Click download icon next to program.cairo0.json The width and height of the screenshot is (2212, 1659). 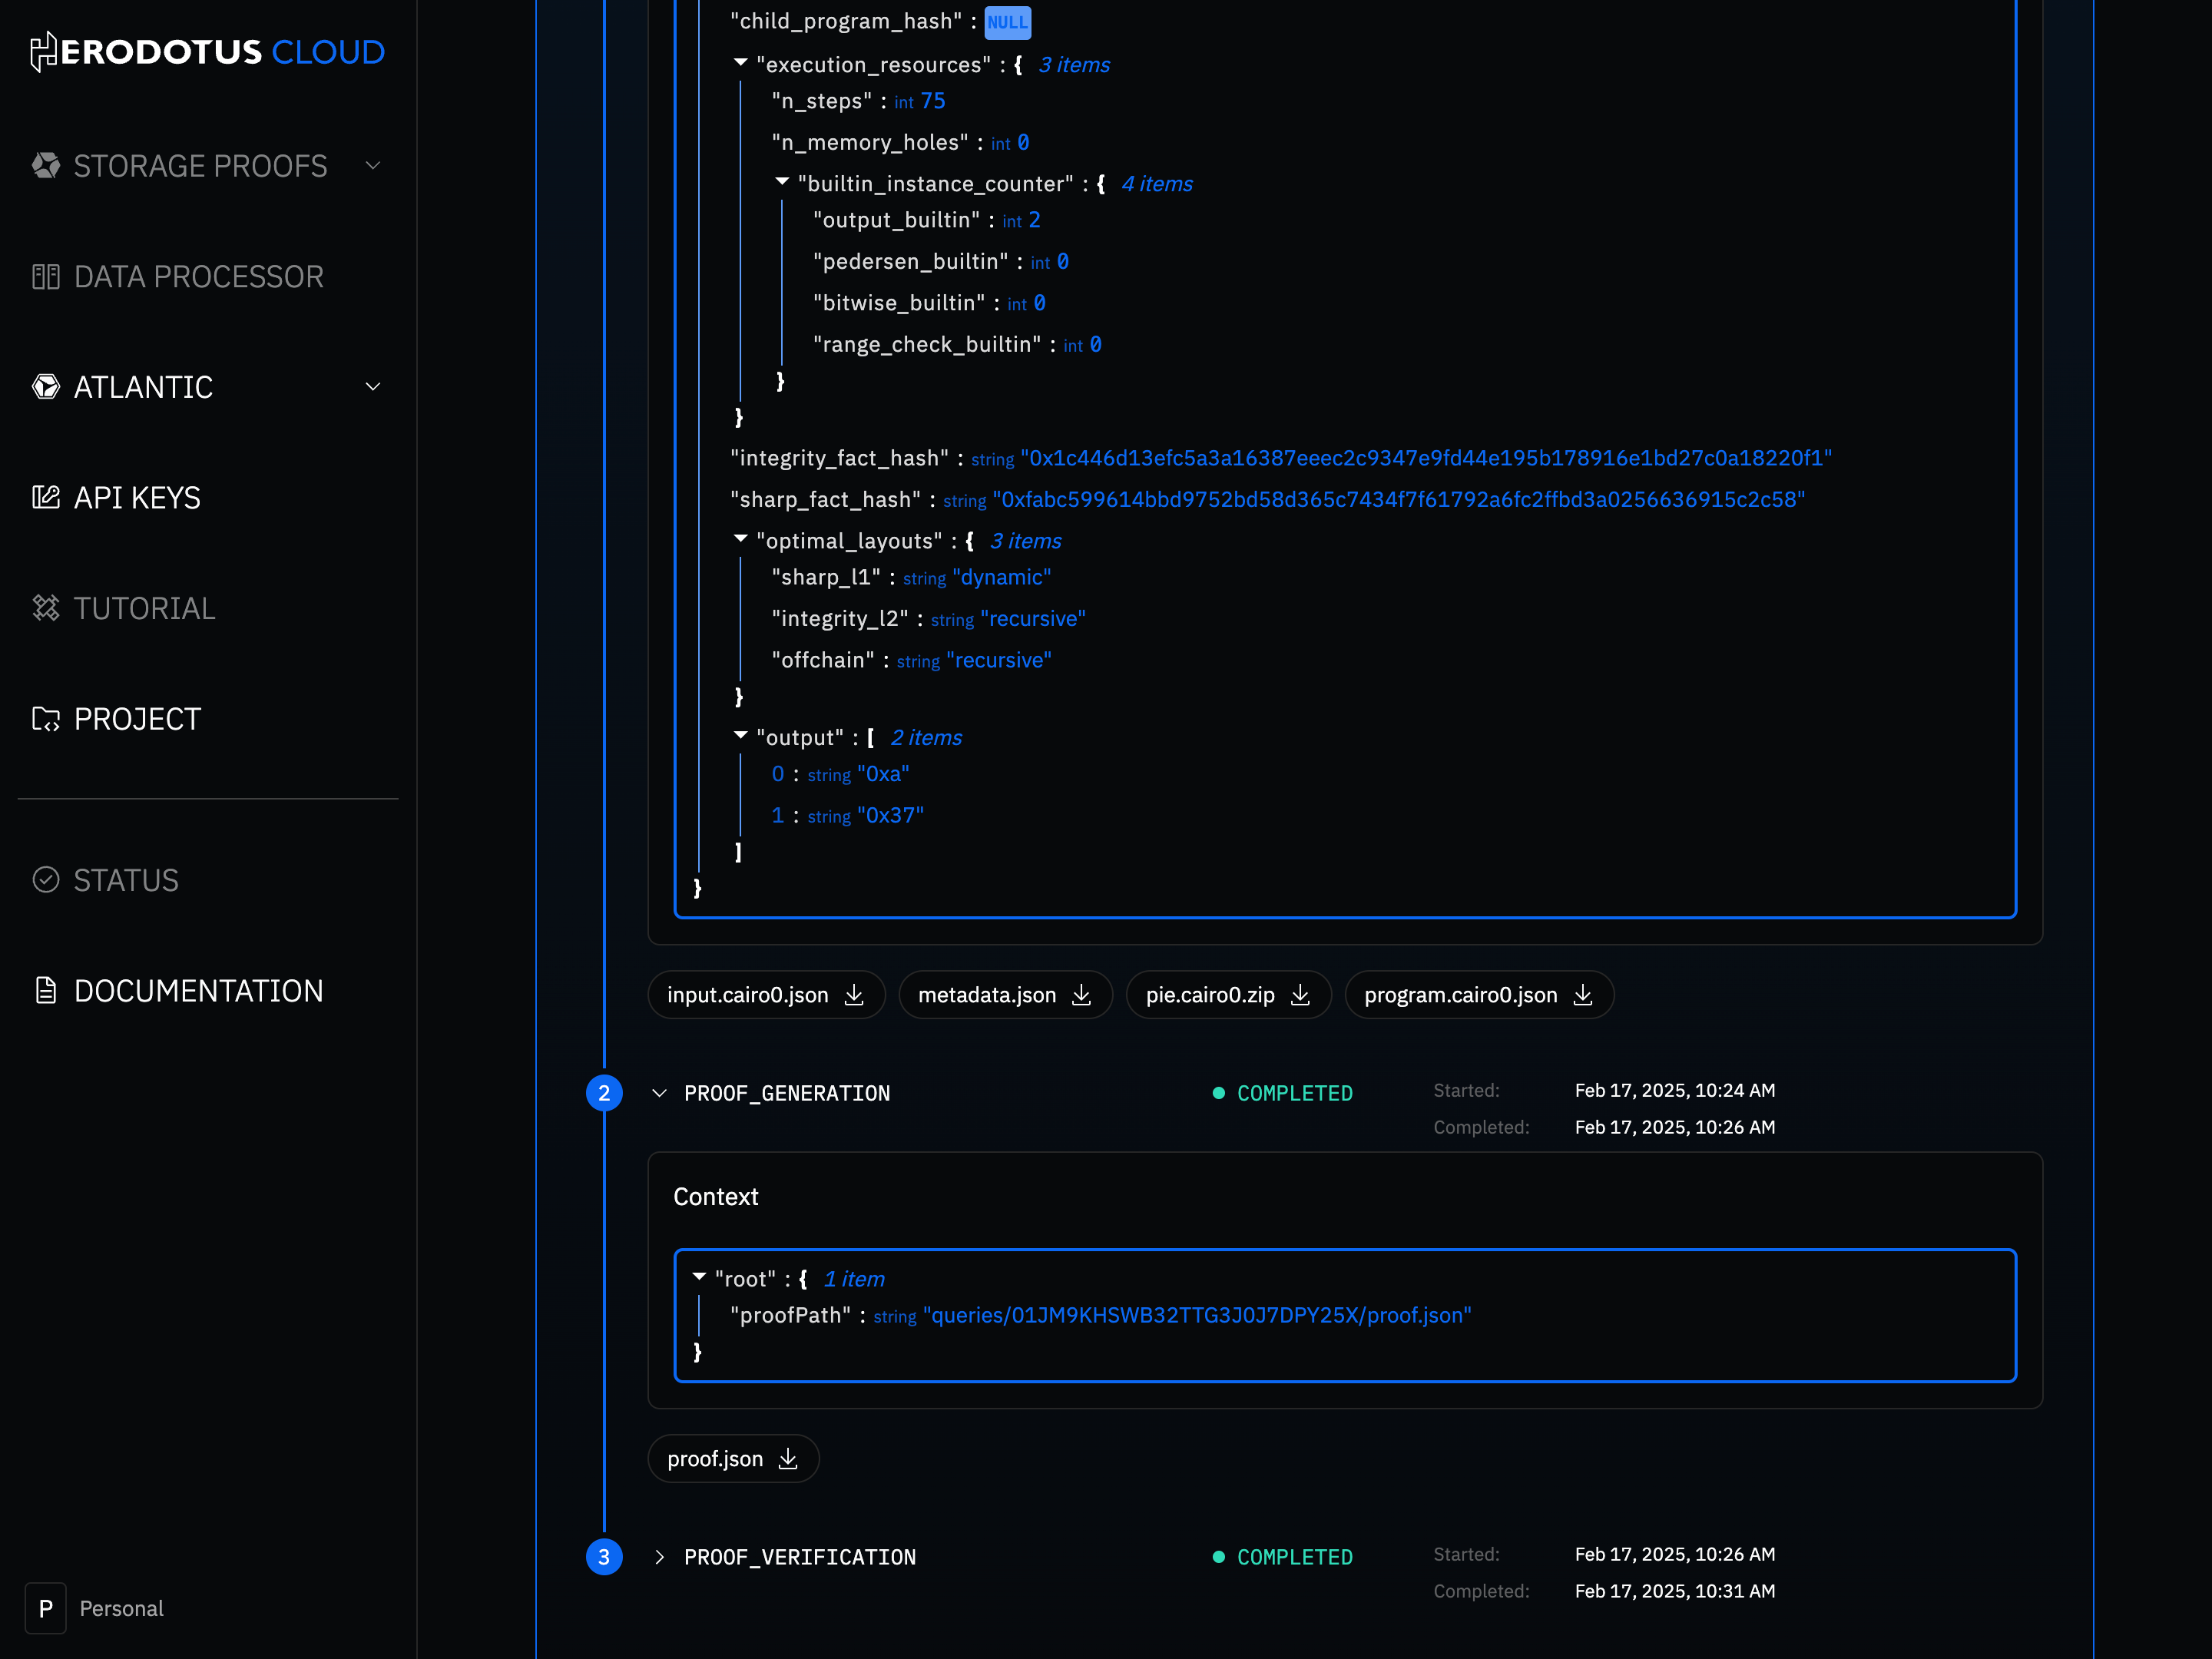click(1583, 995)
